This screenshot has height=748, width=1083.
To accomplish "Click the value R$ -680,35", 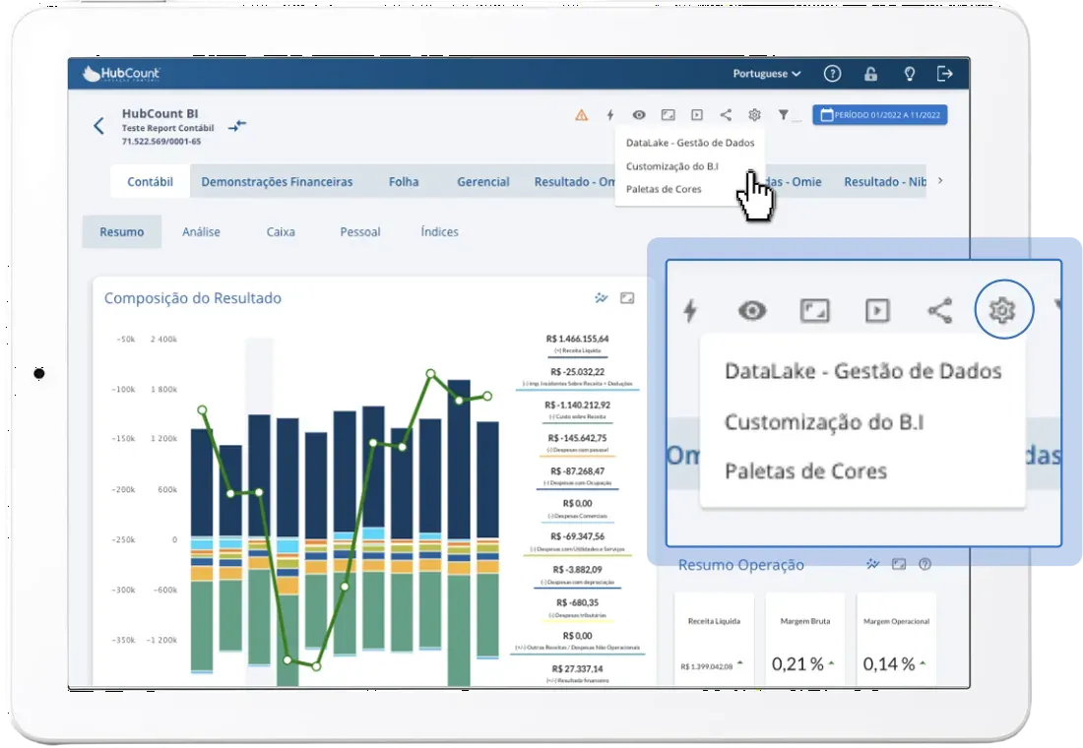I will pyautogui.click(x=577, y=603).
